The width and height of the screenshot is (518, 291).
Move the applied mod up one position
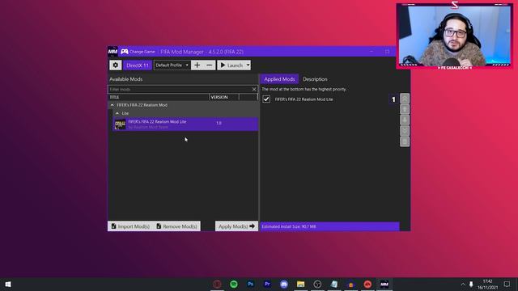coord(405,109)
